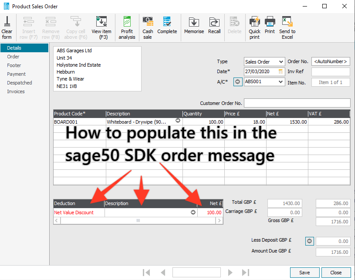This screenshot has height=280, width=355.
Task: Click the customer address box
Action: point(98,69)
